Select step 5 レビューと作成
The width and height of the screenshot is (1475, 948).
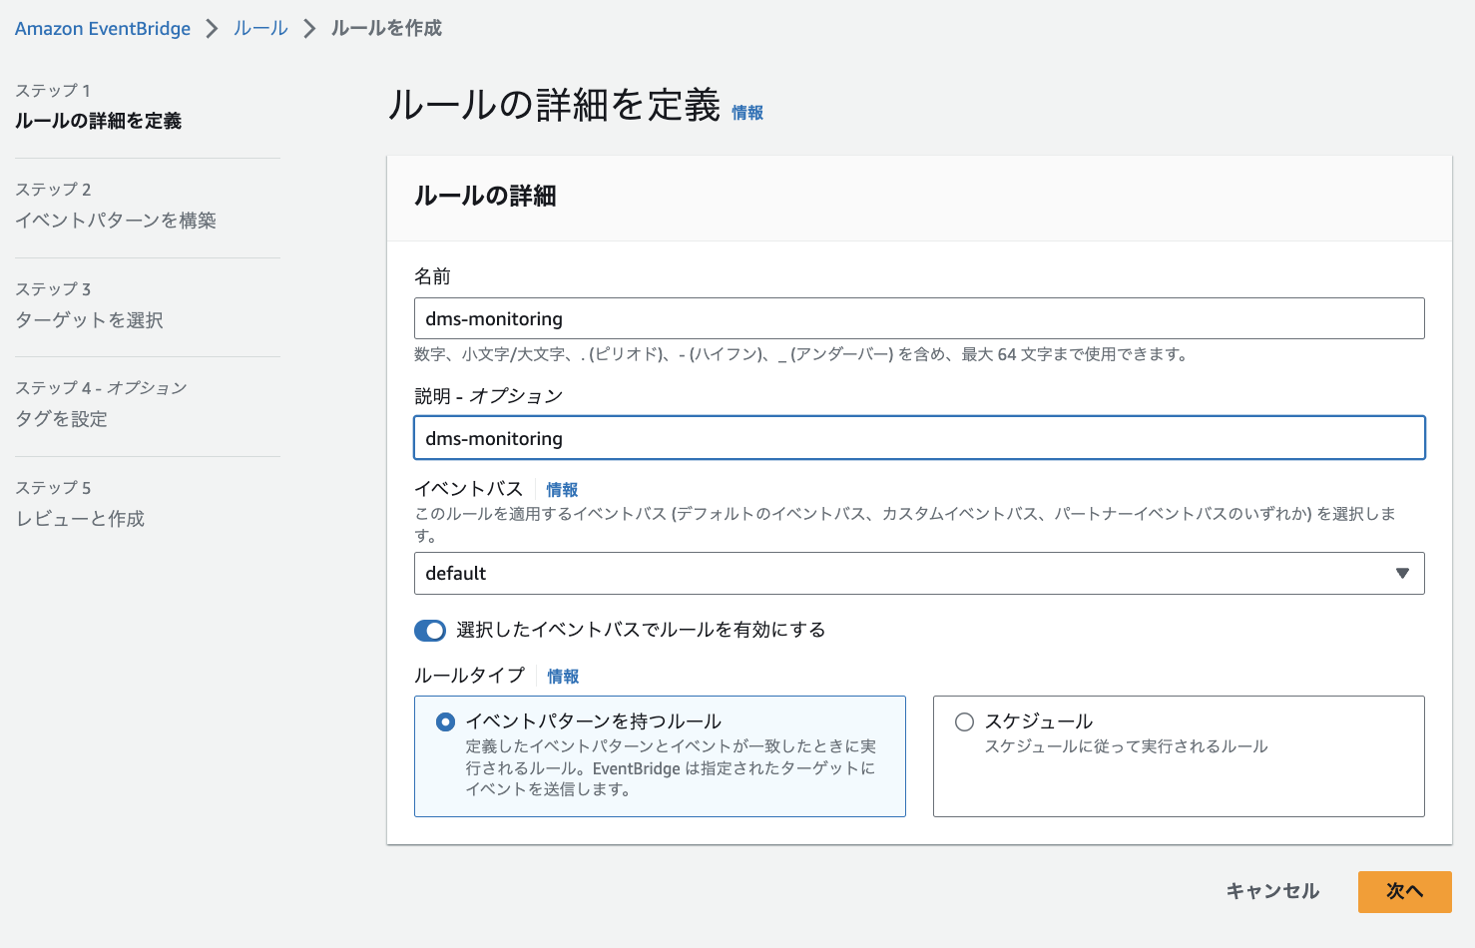click(80, 519)
